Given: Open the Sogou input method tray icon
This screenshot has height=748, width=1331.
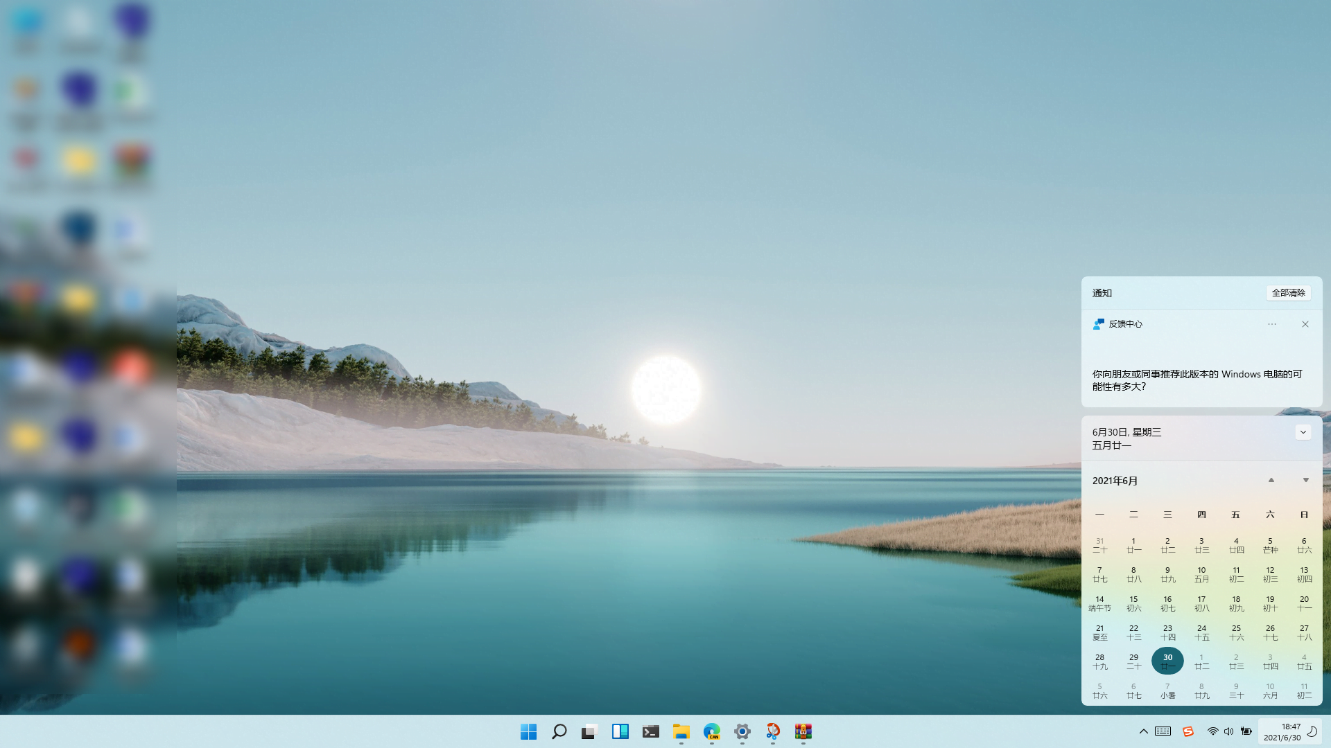Looking at the screenshot, I should [x=1188, y=731].
